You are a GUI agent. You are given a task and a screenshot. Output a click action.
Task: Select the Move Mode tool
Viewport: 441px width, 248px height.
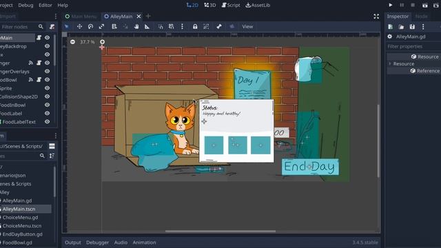80,26
